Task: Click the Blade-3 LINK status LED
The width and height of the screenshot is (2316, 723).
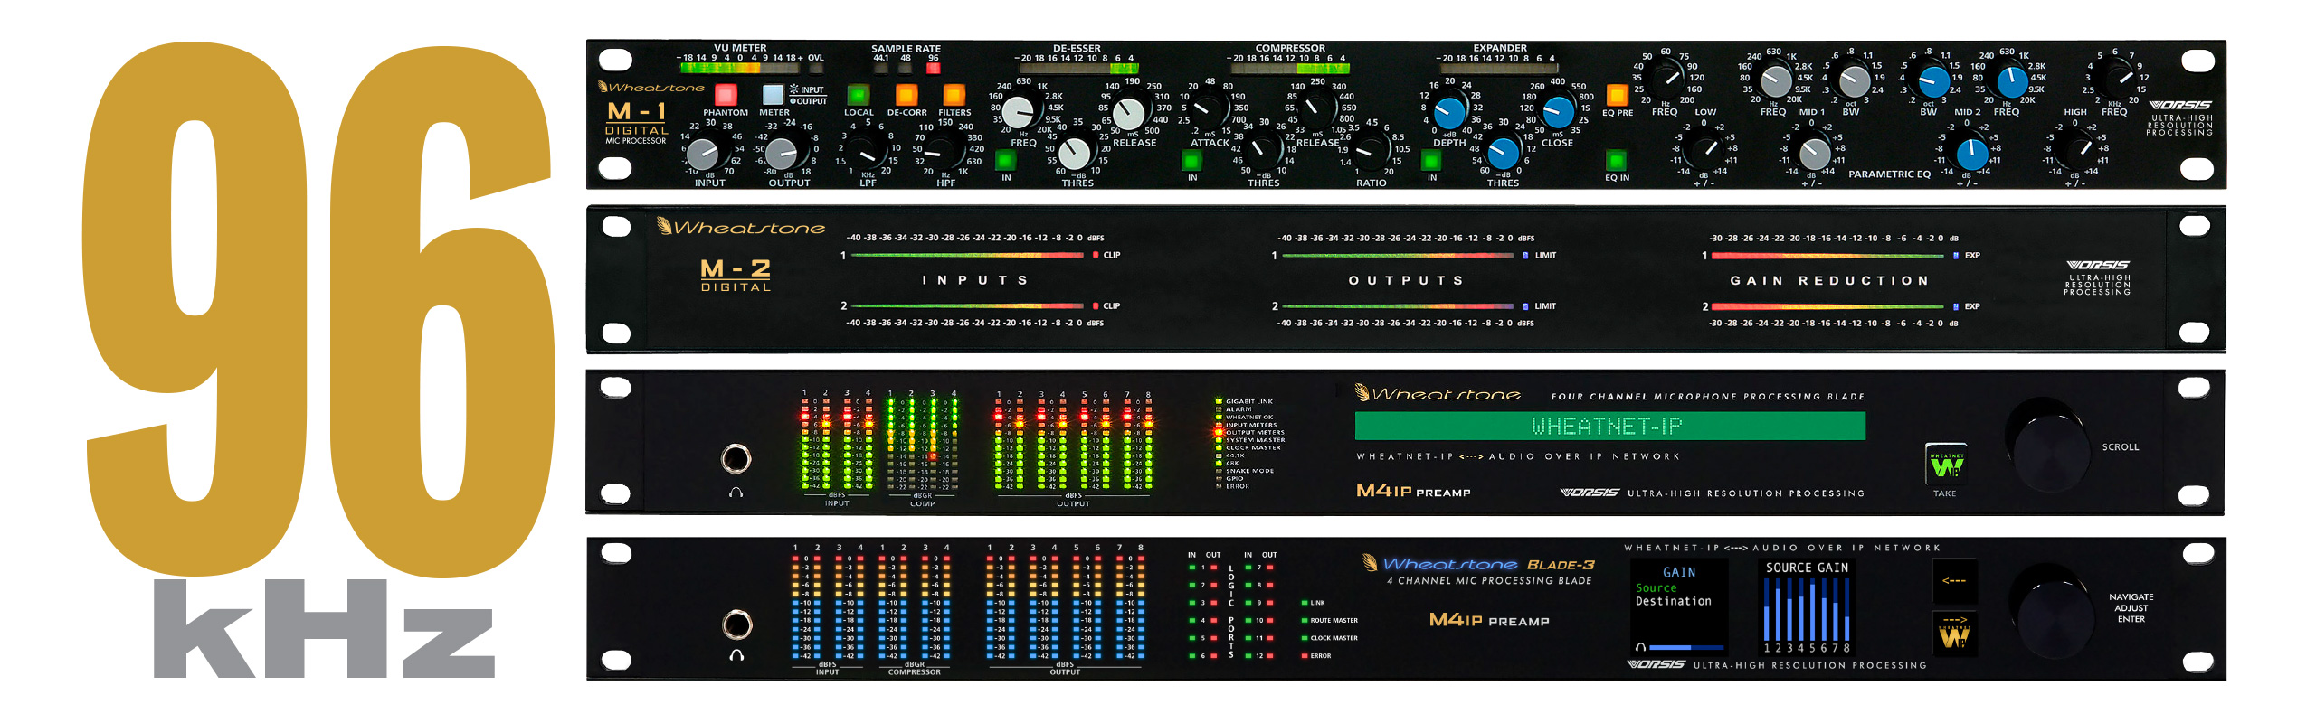Action: click(1304, 603)
